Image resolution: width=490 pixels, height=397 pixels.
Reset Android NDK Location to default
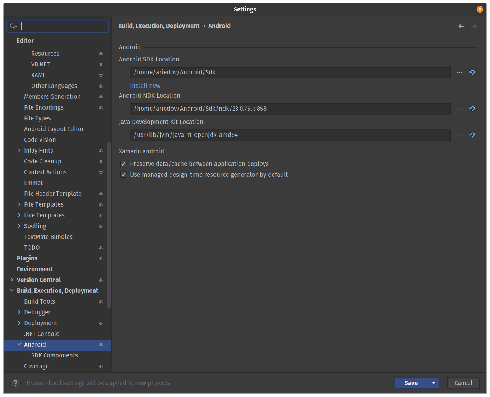[472, 109]
